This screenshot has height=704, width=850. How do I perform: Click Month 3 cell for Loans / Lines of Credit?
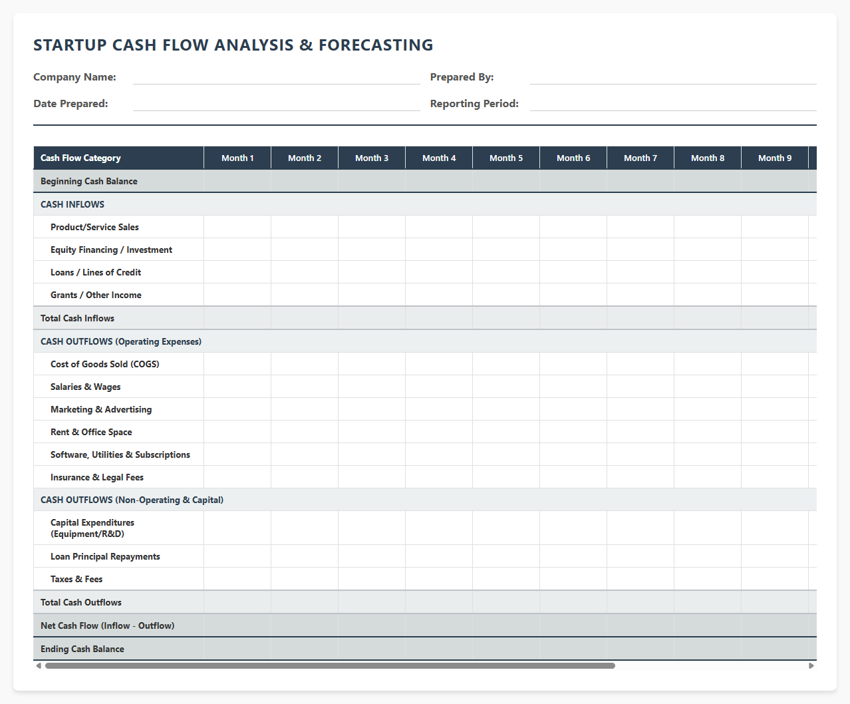372,272
